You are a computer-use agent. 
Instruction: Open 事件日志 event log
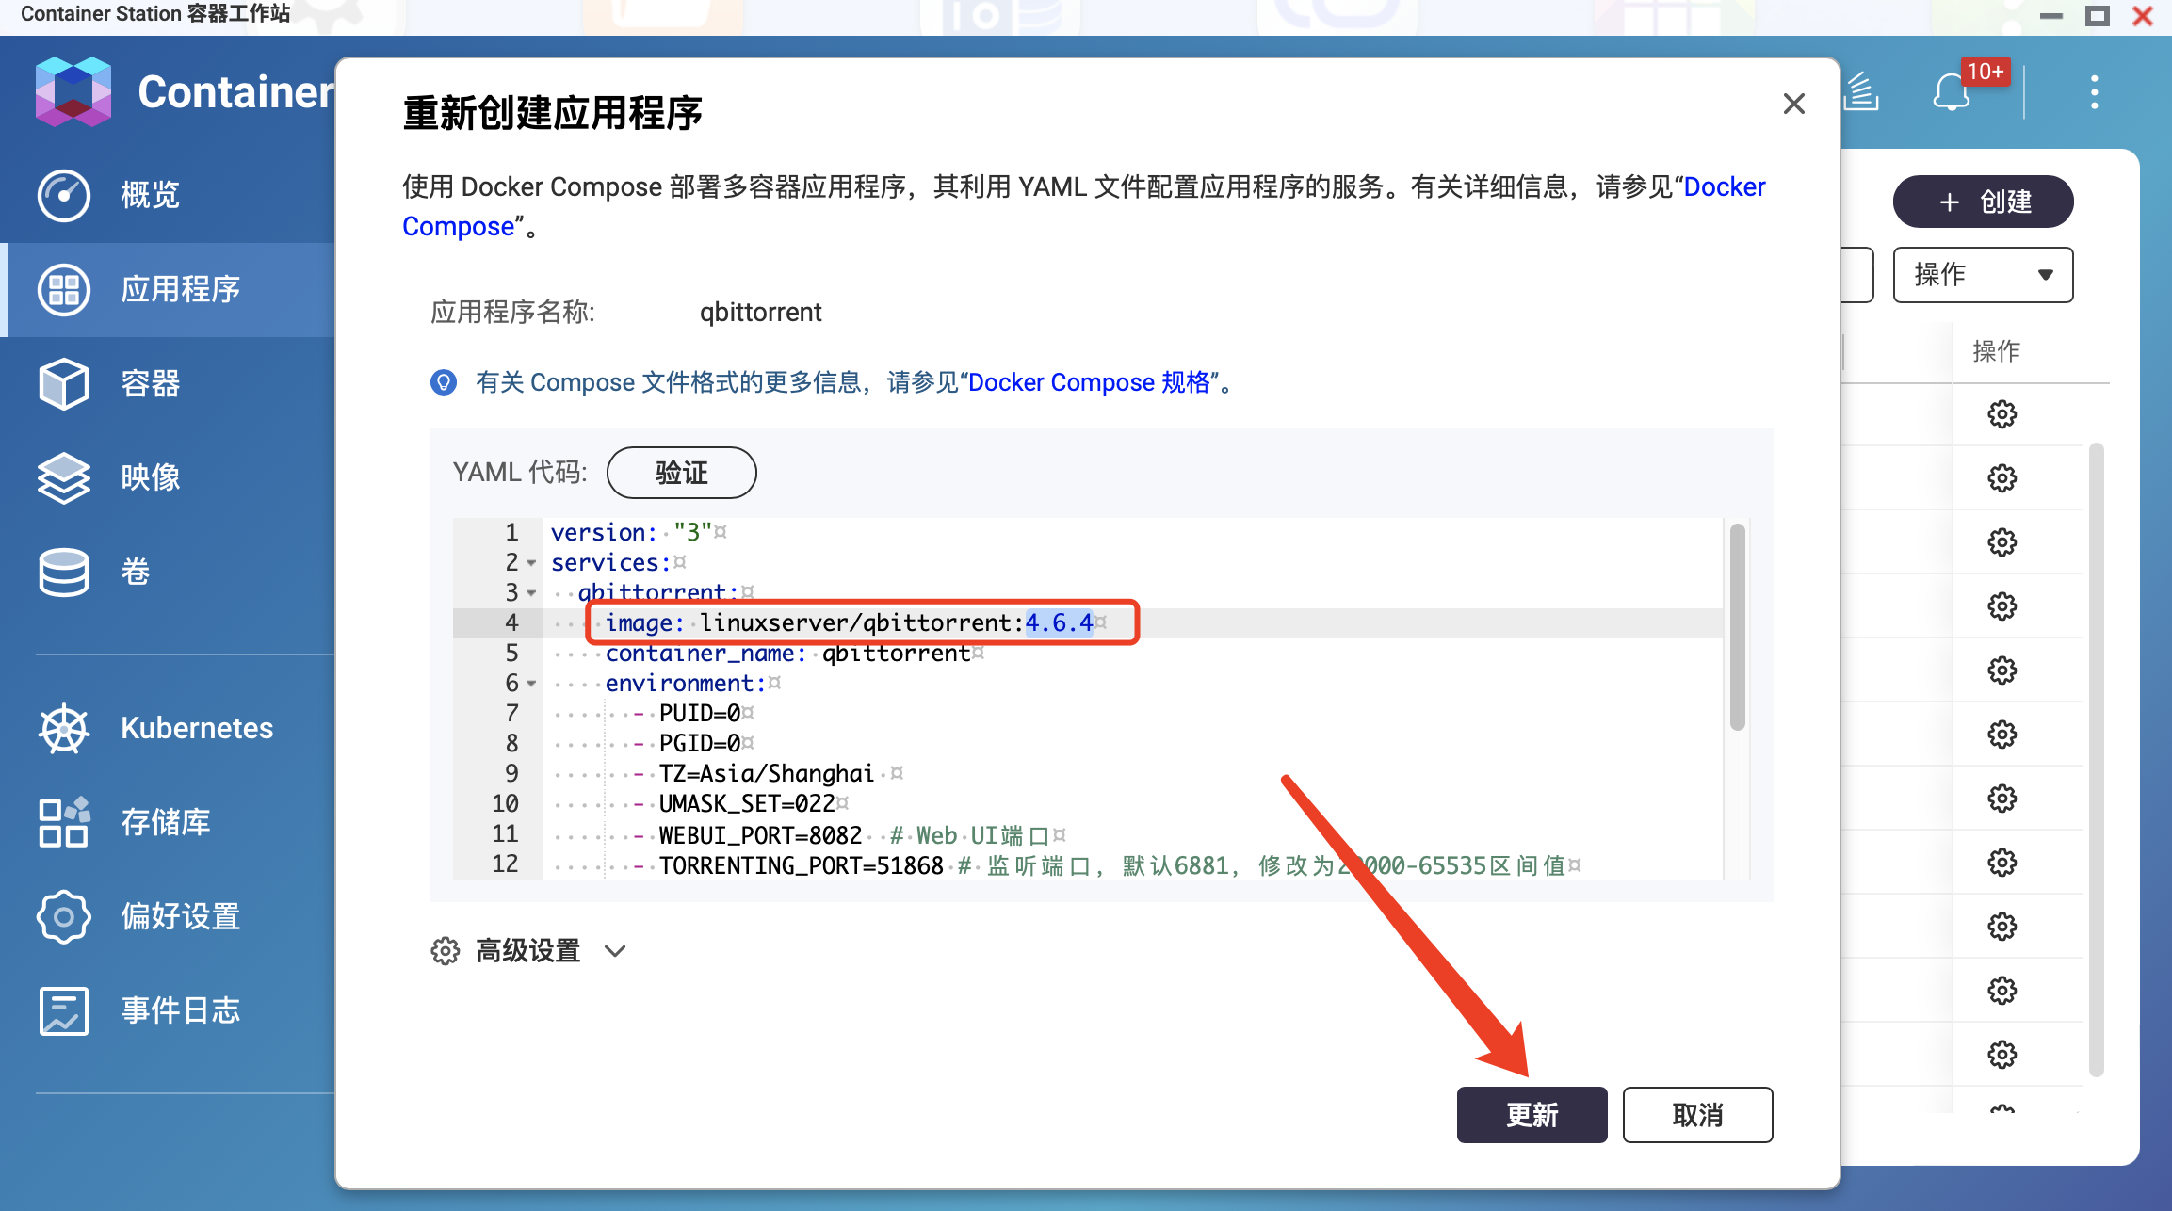coord(170,1010)
